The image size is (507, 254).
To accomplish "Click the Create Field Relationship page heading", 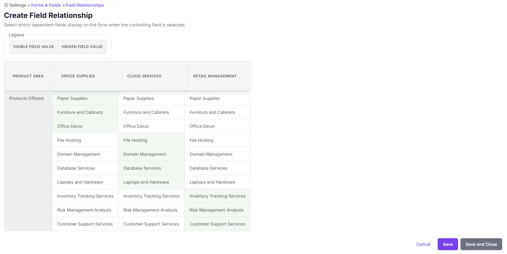I will [48, 15].
